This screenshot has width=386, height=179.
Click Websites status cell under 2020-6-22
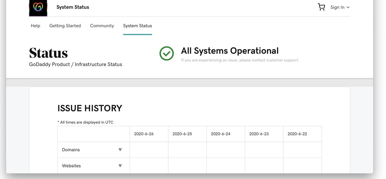pos(302,166)
